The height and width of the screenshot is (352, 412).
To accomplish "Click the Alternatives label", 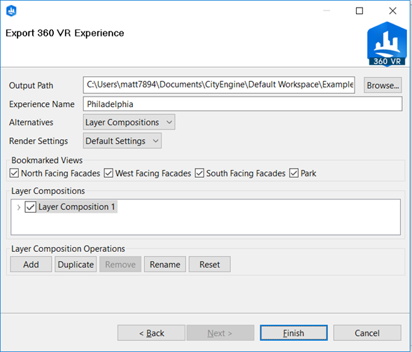I will click(x=31, y=122).
